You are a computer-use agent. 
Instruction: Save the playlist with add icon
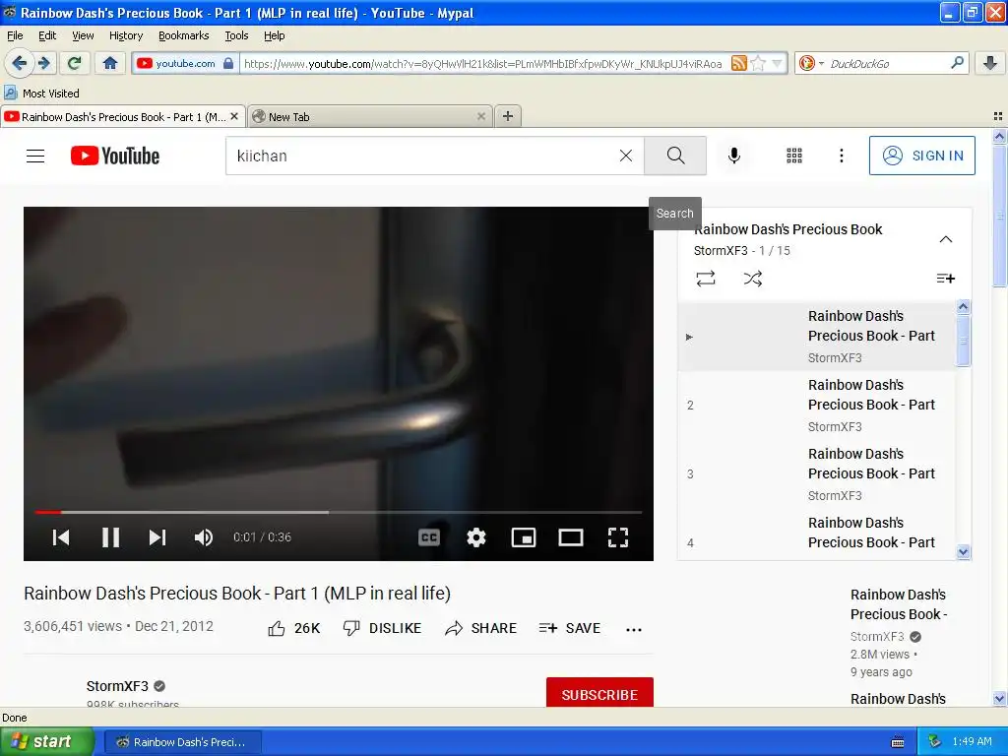pos(946,279)
